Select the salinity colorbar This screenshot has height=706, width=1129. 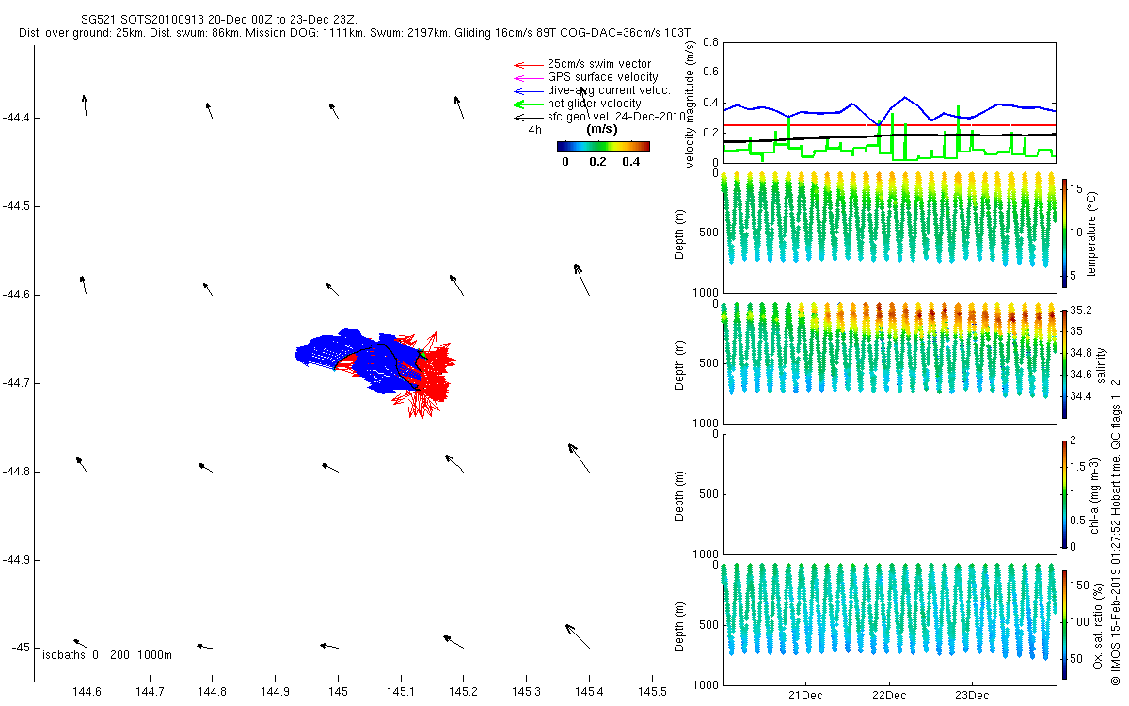[1065, 363]
